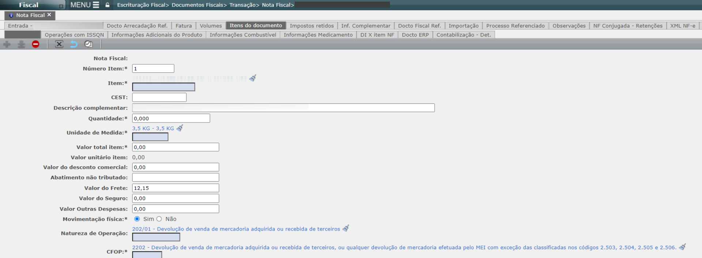Screen dimensions: 702x258
Task: Clear Unidade de Medida with broom icon
Action: pyautogui.click(x=180, y=128)
